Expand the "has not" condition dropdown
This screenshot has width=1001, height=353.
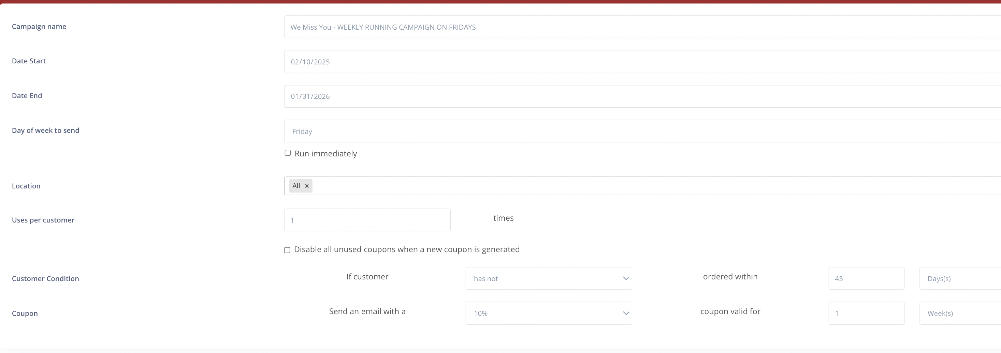(548, 278)
